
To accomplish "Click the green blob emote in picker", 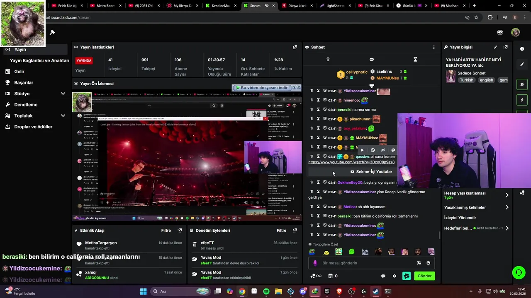I will (x=352, y=252).
